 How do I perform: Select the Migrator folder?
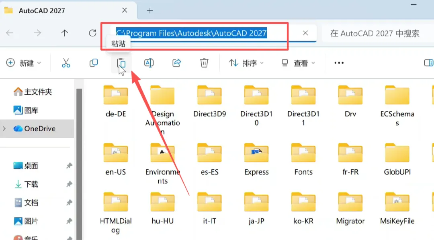350,208
